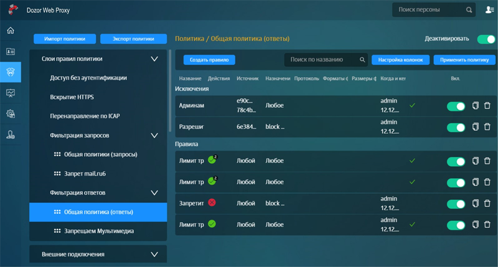Click the Экспорт политики button
Image resolution: width=498 pixels, height=267 pixels.
[133, 39]
